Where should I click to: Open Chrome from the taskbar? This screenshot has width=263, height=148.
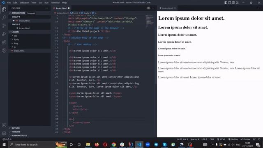click(113, 144)
